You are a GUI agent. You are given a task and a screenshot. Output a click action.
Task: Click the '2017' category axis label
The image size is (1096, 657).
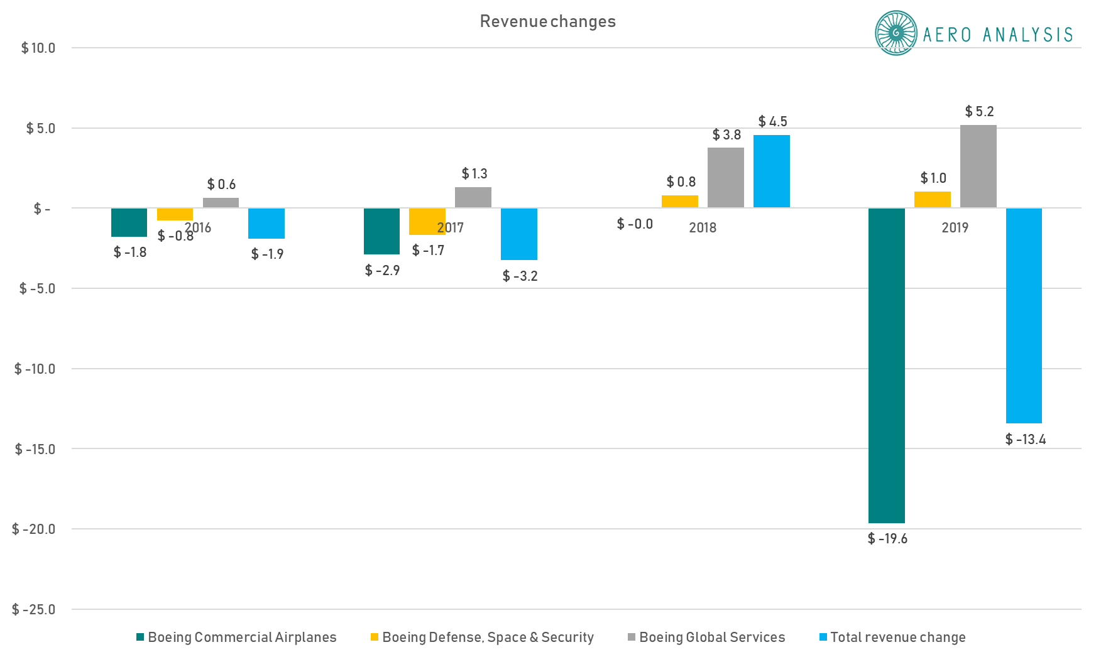(x=451, y=228)
